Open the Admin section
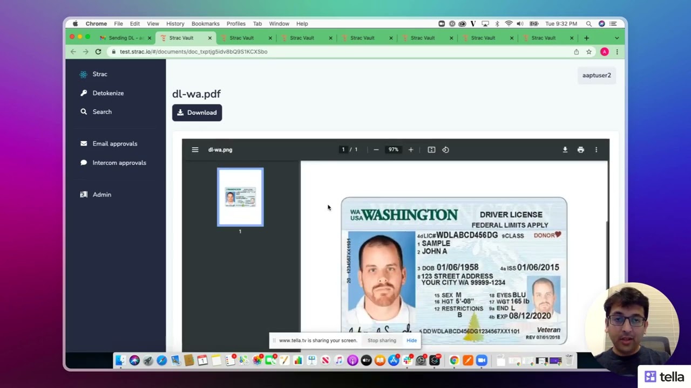 pyautogui.click(x=101, y=195)
